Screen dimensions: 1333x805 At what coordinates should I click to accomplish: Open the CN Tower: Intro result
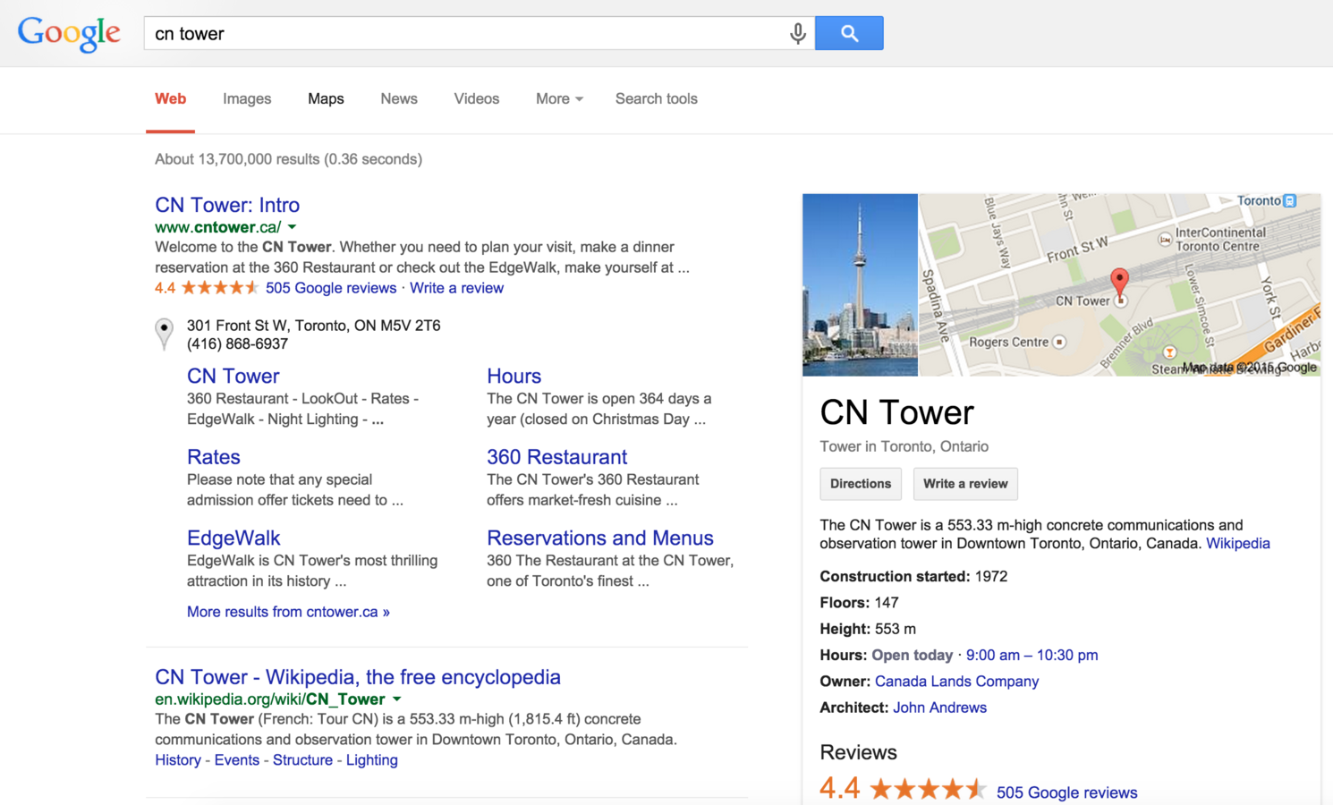tap(227, 205)
